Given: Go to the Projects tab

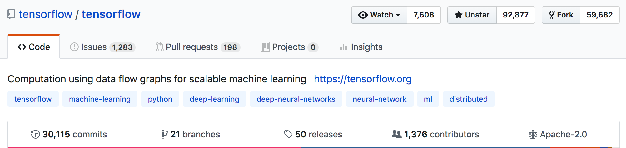Looking at the screenshot, I should [x=289, y=47].
